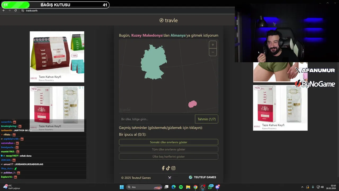Open clock and date 02:10 26.02.2026
This screenshot has height=191, width=339.
pos(331,187)
